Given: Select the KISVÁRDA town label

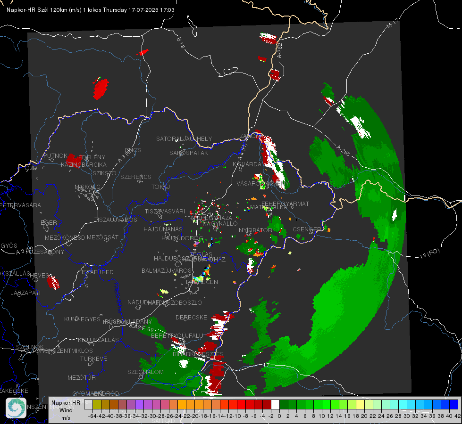Looking at the screenshot, I should pyautogui.click(x=247, y=164).
